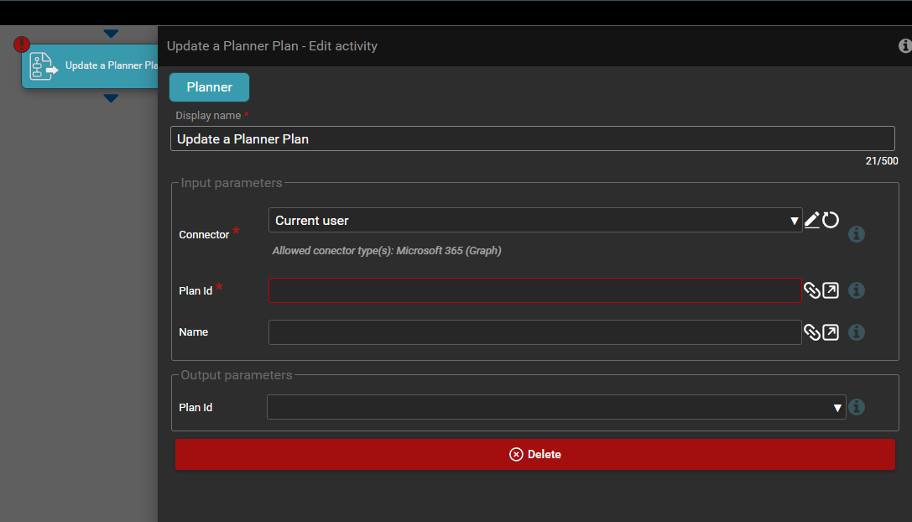Click the Name text field
Viewport: 912px width, 522px height.
(x=534, y=332)
